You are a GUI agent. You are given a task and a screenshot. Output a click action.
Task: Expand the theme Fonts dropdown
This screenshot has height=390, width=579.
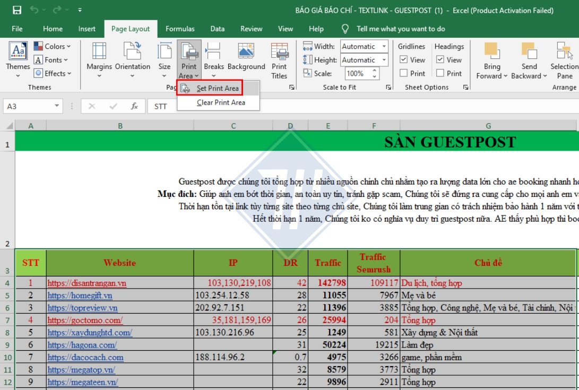coord(50,60)
